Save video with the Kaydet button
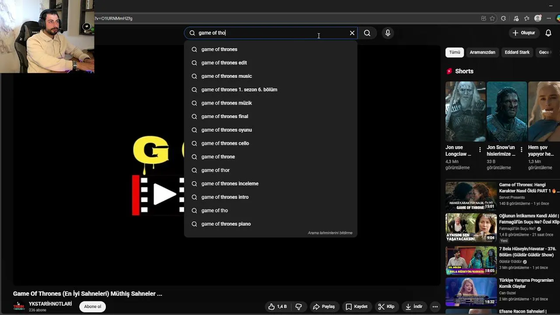This screenshot has height=315, width=560. [357, 307]
